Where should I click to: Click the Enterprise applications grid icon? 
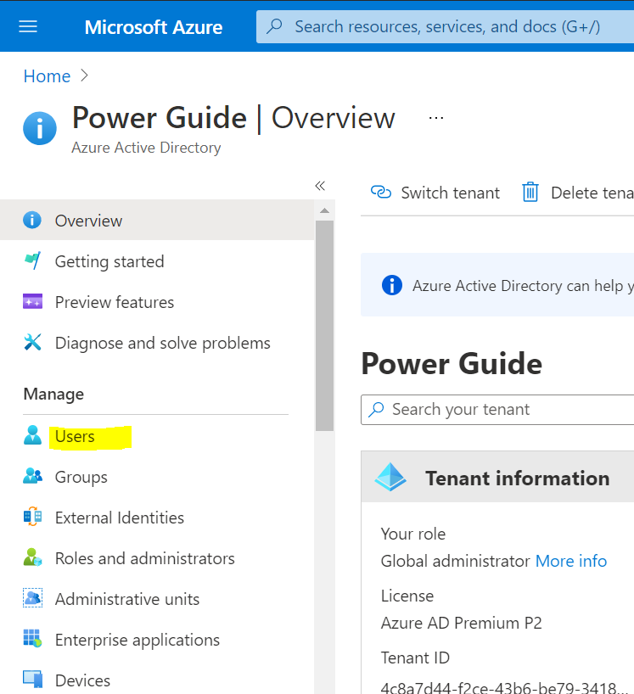(32, 639)
